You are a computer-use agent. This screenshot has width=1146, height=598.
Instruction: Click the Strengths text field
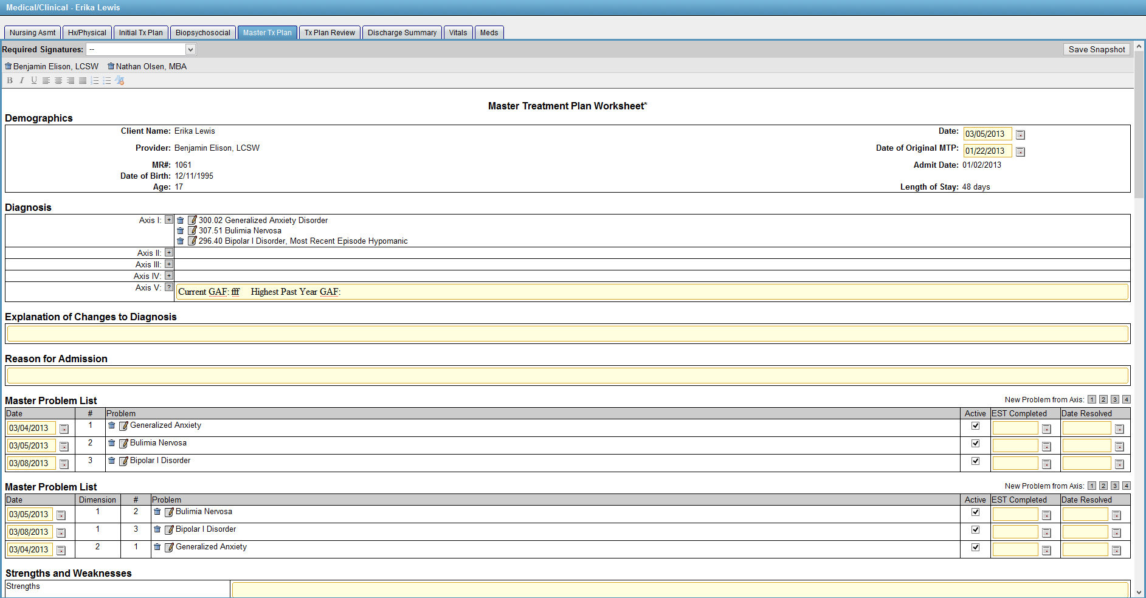680,589
